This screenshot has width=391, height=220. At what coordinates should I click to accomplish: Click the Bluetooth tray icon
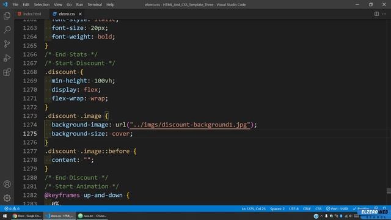[341, 216]
